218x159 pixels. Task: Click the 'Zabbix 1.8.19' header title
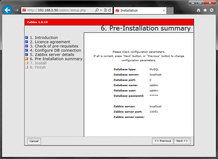click(37, 22)
